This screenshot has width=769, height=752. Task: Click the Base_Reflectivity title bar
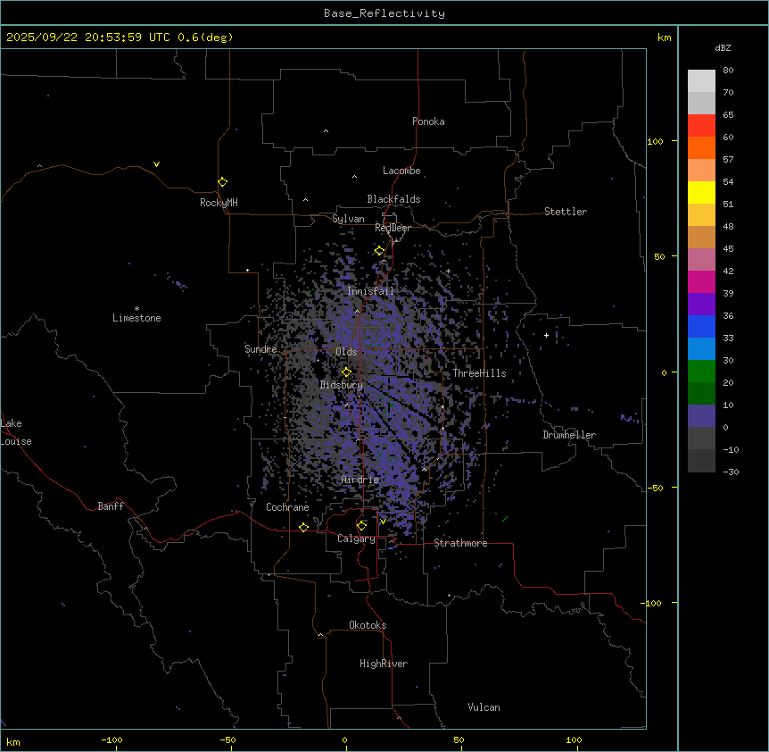384,13
